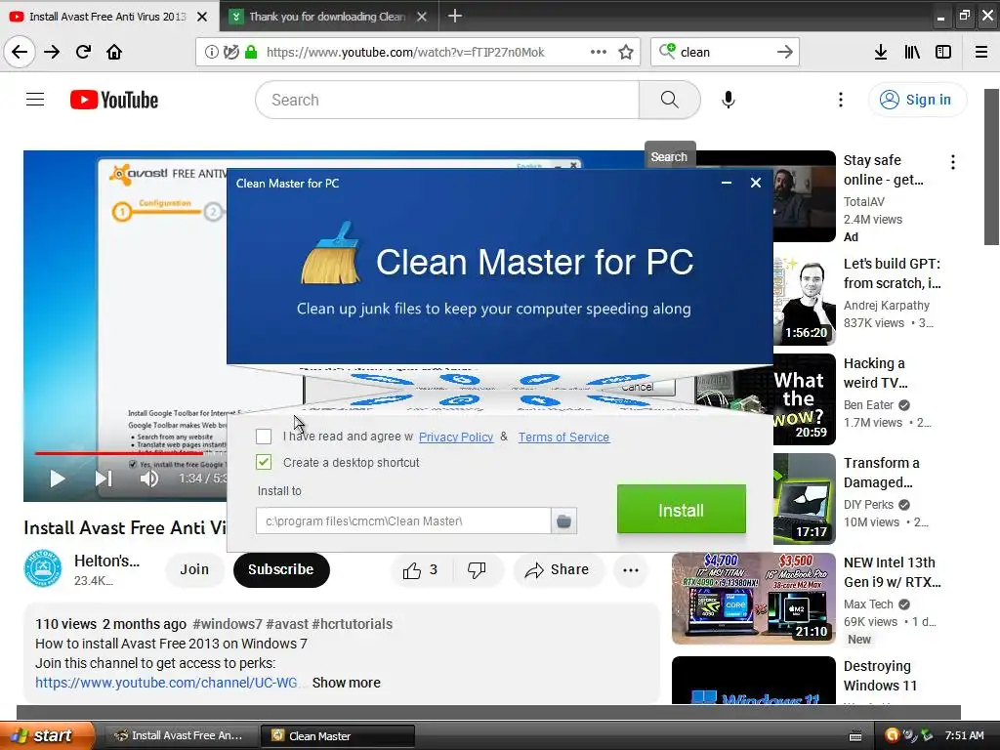Switch to Thank you for downloading Clean tab

click(x=327, y=17)
